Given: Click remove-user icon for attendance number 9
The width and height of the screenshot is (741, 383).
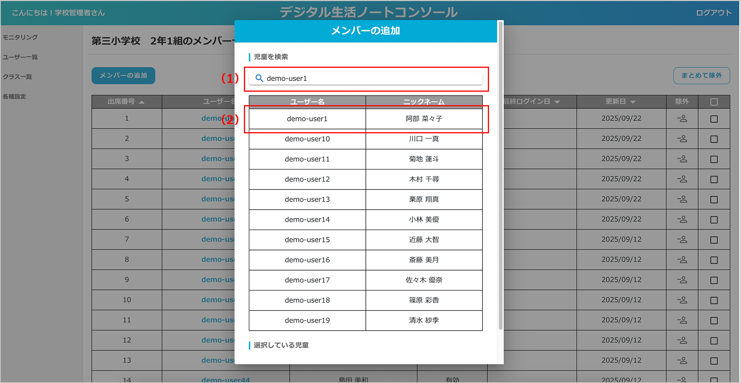Looking at the screenshot, I should tap(682, 280).
